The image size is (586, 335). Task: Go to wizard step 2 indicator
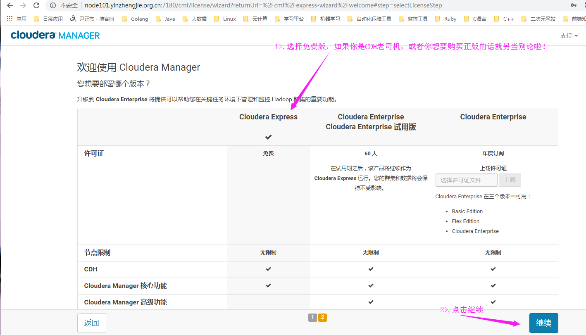(322, 318)
